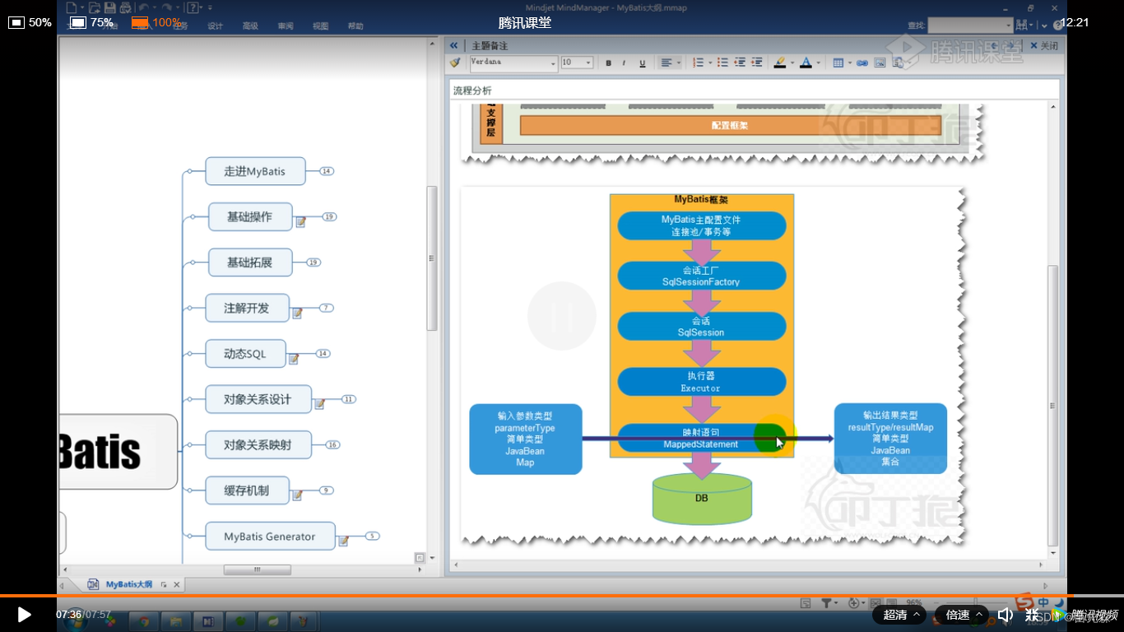Select the MyBatis Generator topic
1124x632 pixels.
(270, 536)
